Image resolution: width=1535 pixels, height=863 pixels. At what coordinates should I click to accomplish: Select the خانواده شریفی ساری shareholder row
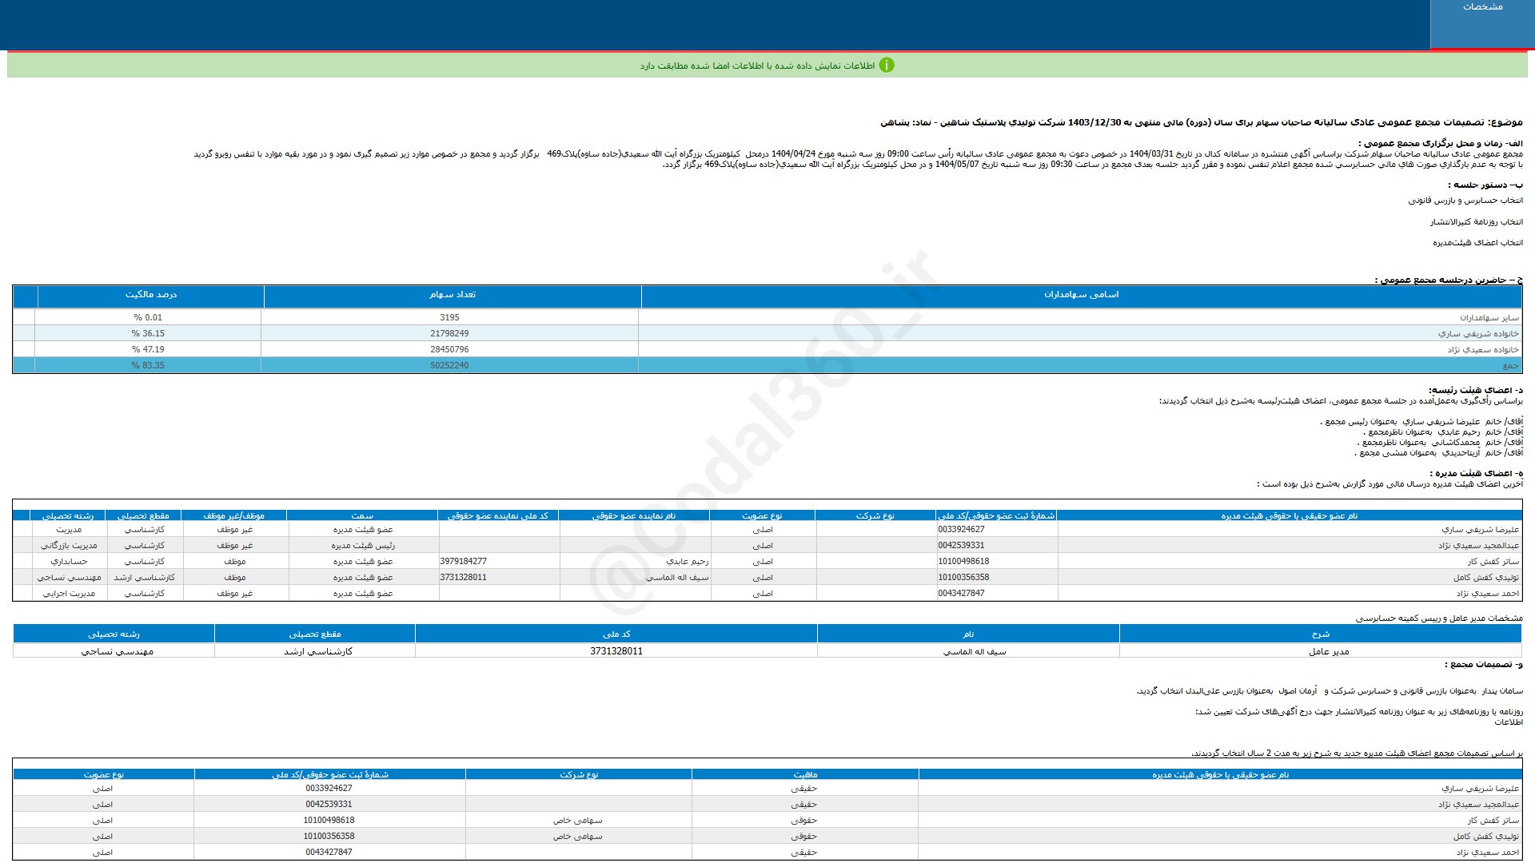[1478, 333]
